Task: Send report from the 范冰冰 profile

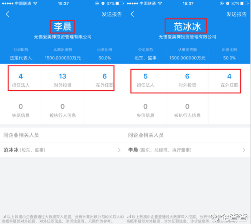Action: 237,14
